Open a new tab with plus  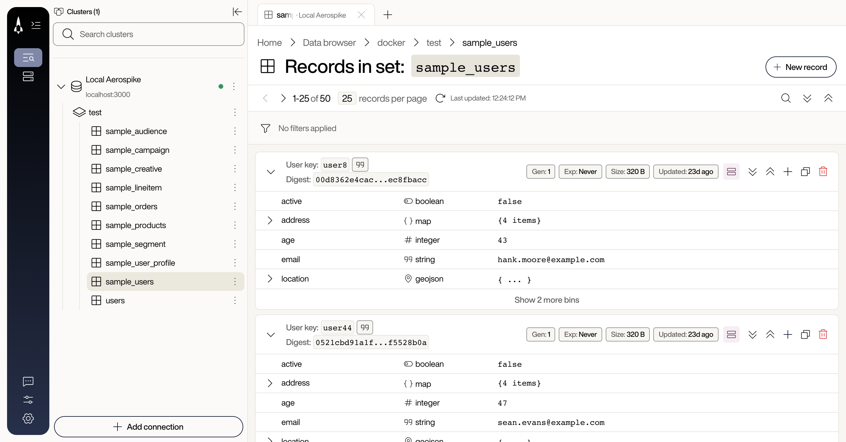[x=387, y=15]
